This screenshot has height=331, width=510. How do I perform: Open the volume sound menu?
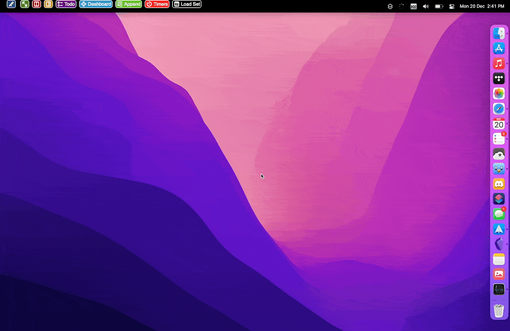point(426,6)
